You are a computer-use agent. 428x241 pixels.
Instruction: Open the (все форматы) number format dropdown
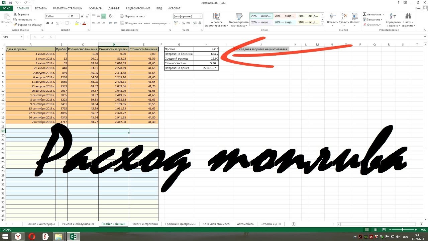tap(201, 16)
